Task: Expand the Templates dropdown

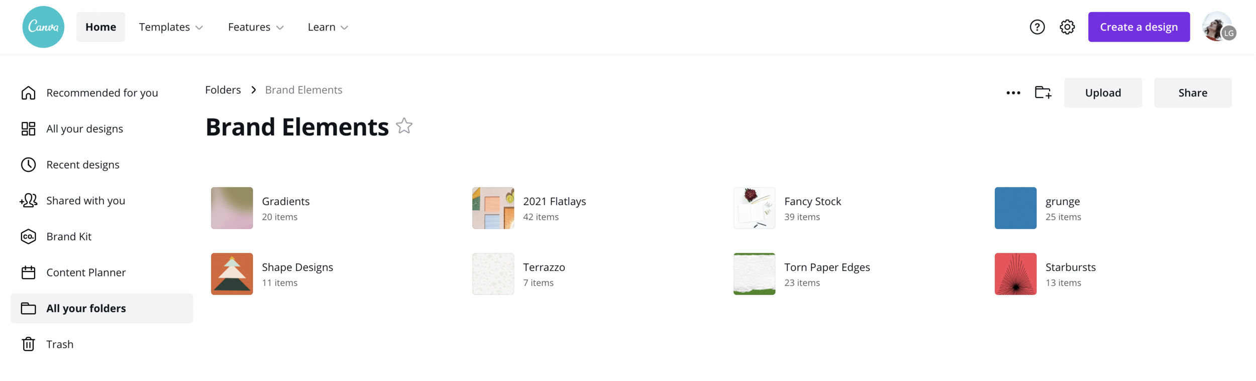Action: click(171, 27)
